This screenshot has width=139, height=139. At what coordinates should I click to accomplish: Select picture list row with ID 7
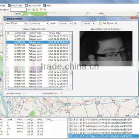(x=38, y=54)
